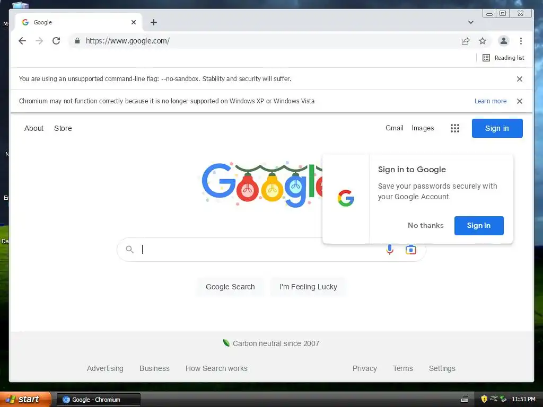Close the Google tab
The image size is (543, 407).
pos(134,22)
